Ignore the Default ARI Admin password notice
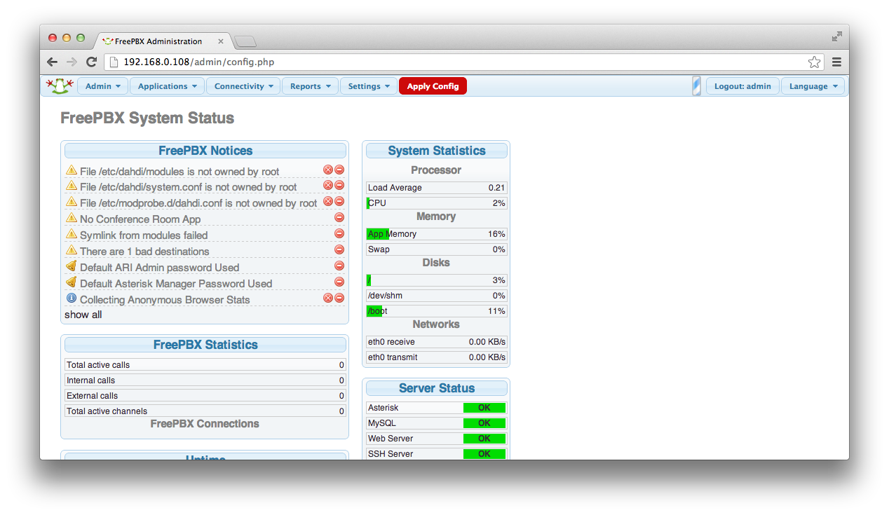889x515 pixels. 339,266
